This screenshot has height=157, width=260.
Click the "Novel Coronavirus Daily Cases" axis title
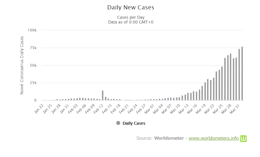coord(22,65)
